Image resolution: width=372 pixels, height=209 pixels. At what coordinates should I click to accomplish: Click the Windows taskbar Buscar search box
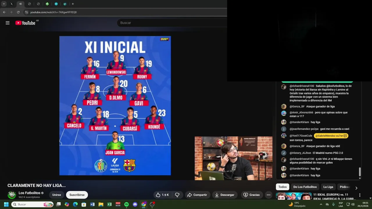(32, 204)
